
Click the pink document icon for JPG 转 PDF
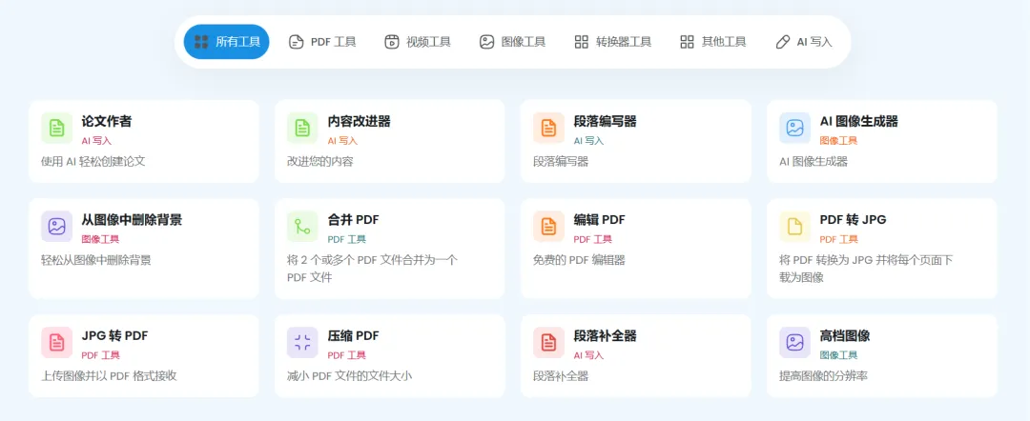56,342
